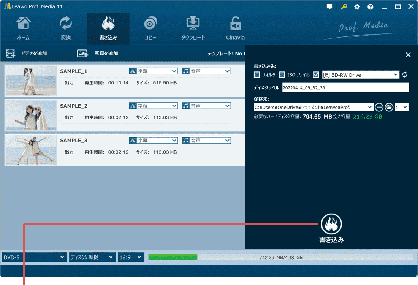
Task: Open the save folder icon button
Action: (x=389, y=107)
